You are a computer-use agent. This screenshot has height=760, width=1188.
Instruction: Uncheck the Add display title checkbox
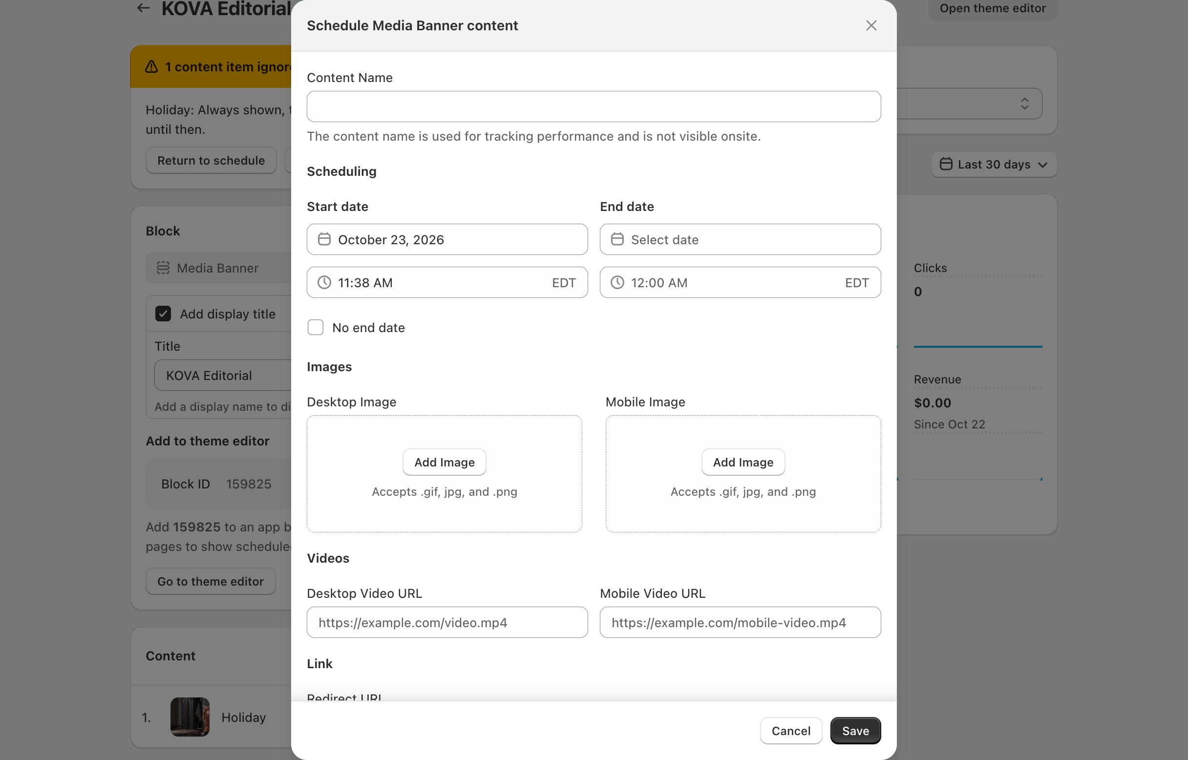[x=163, y=314]
